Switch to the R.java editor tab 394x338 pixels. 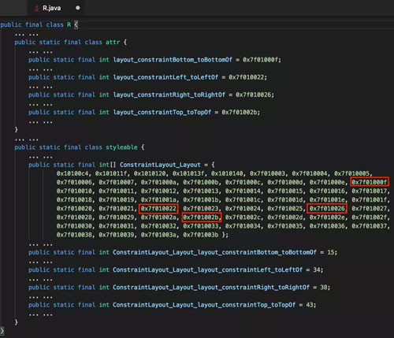57,8
